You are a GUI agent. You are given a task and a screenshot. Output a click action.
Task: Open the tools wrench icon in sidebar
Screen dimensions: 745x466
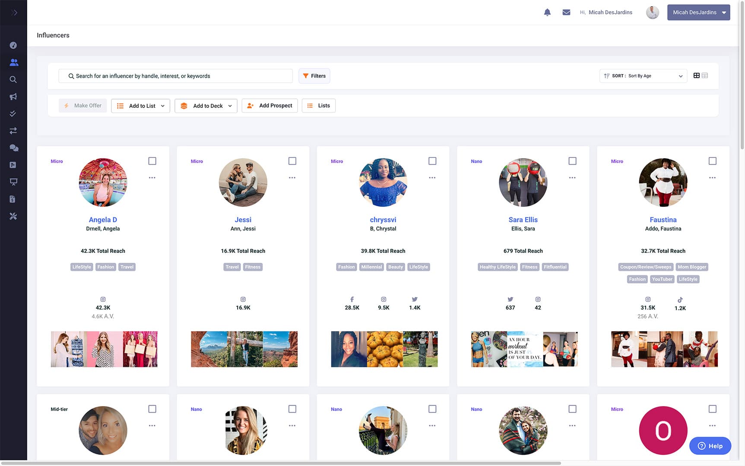(13, 216)
